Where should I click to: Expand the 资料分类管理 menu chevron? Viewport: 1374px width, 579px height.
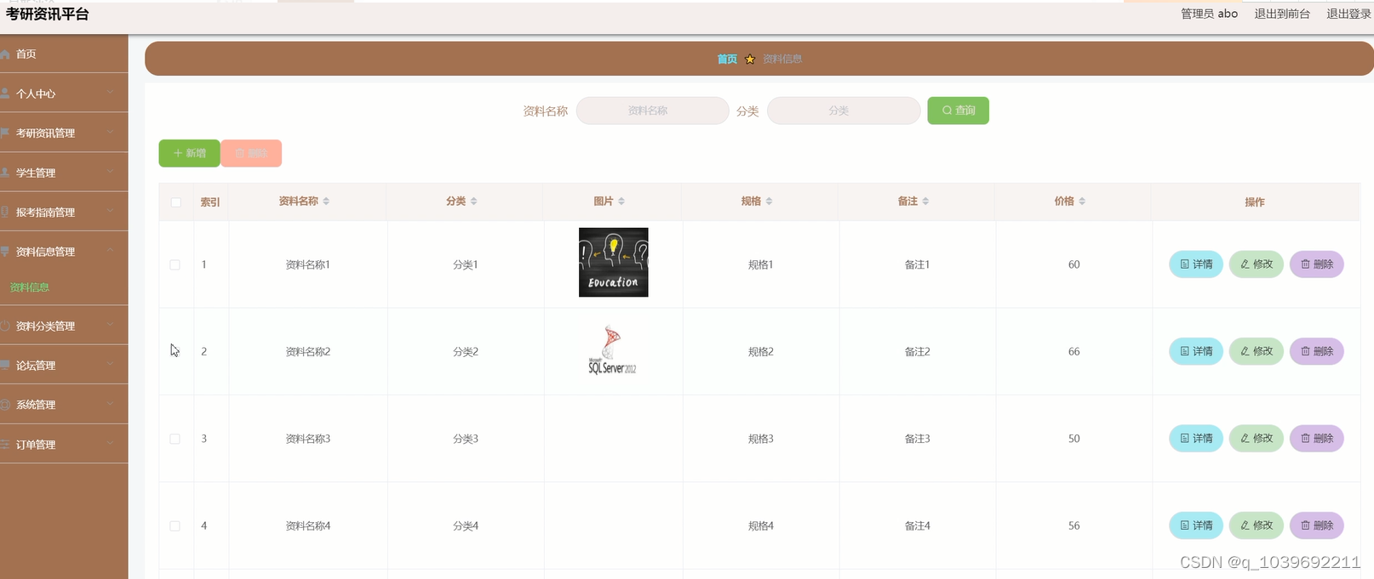click(110, 325)
